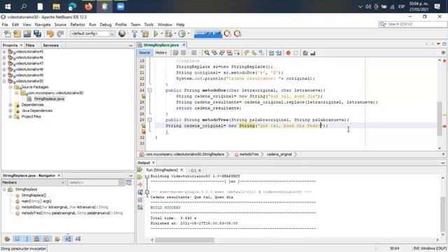Click cadena_original breadcrumb item
Image resolution: width=448 pixels, height=252 pixels.
(x=279, y=154)
